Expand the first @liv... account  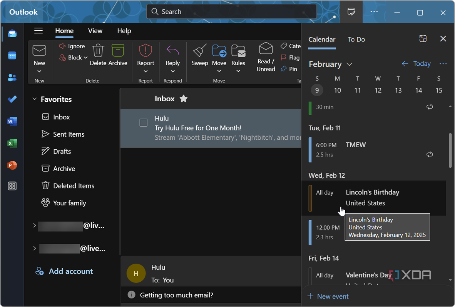tap(35, 225)
